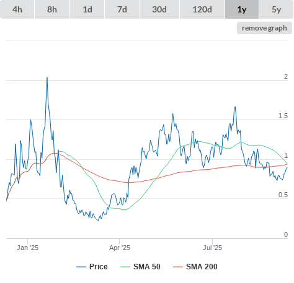Switch chart to the 5y range
Image resolution: width=294 pixels, height=283 pixels.
[277, 9]
